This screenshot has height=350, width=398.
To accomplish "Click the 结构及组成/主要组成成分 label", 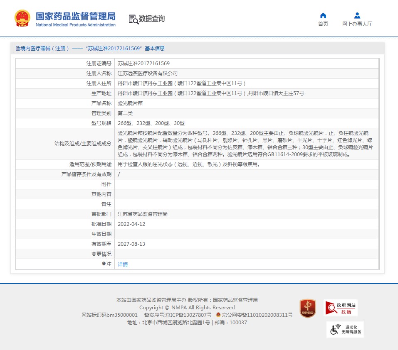I will pos(83,144).
